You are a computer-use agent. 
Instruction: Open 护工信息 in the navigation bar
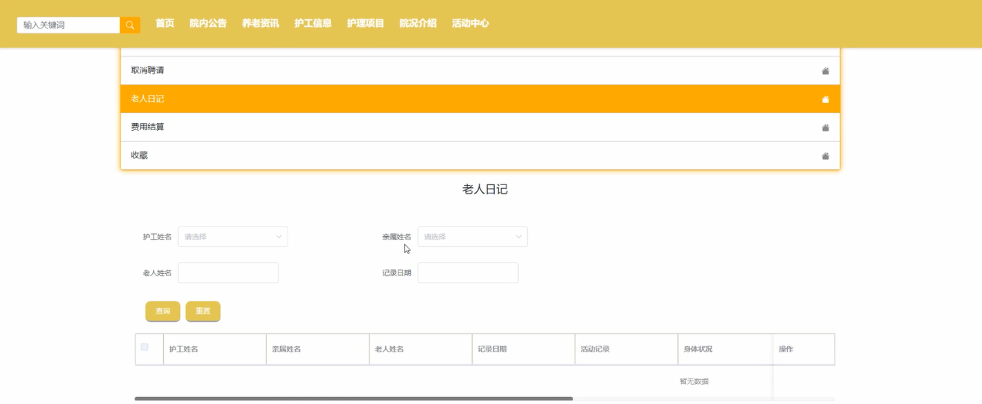tap(313, 23)
